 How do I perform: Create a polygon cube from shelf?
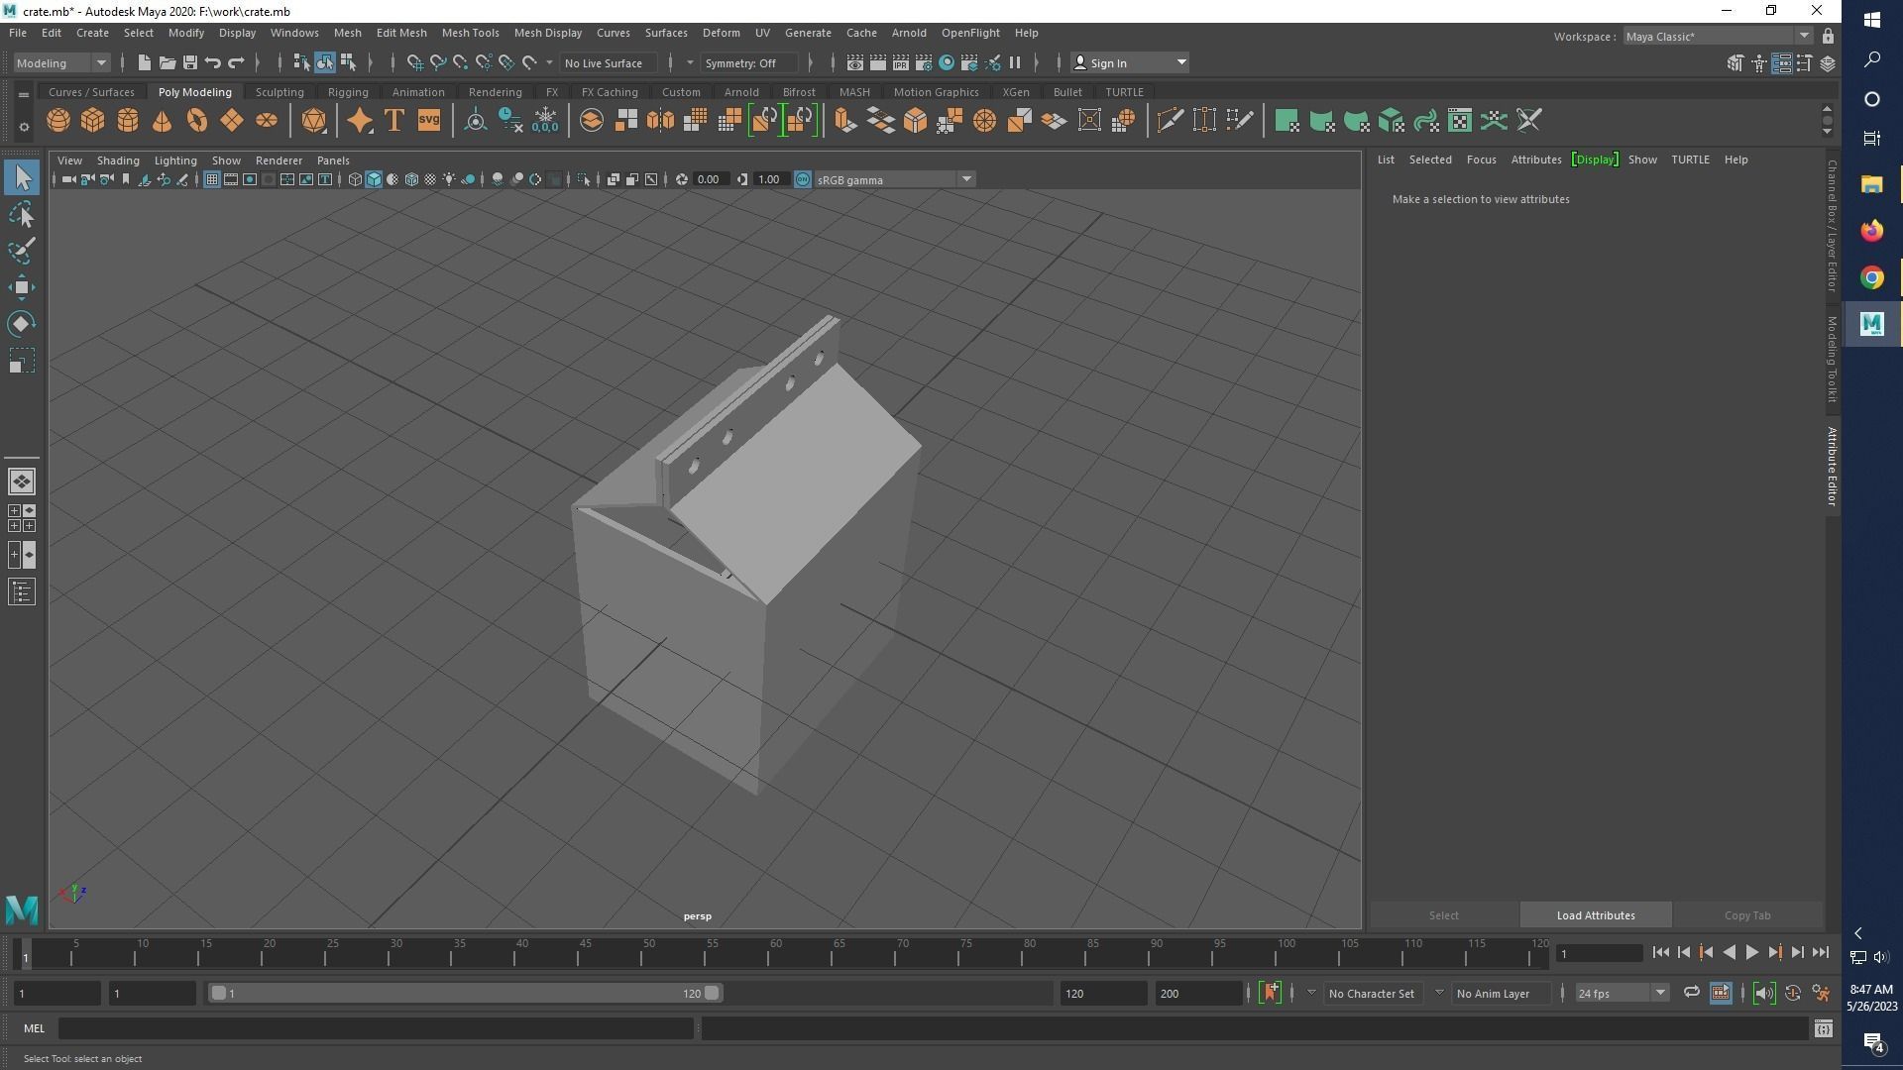click(x=93, y=121)
